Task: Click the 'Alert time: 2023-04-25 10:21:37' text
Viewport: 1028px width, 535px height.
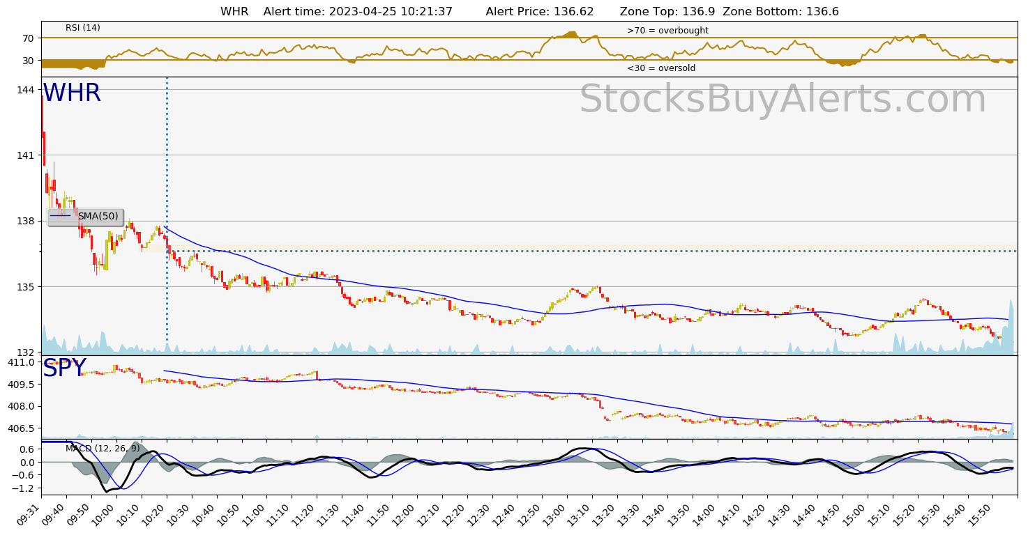Action: (x=358, y=12)
